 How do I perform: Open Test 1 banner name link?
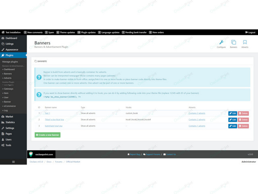coord(48,113)
